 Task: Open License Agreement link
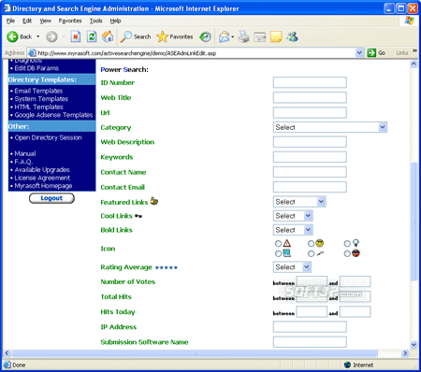tap(42, 178)
